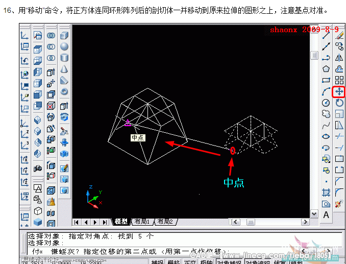
Task: Choose the Circle draw tool
Action: click(x=326, y=103)
